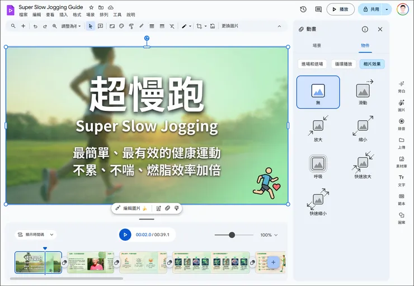Click the 編輯圖片 edit image button
The image size is (414, 286).
point(131,208)
